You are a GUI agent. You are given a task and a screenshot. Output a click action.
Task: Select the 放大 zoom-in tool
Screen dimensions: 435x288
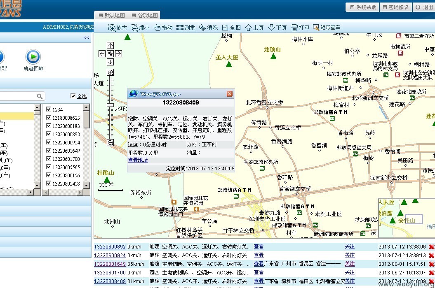point(118,28)
